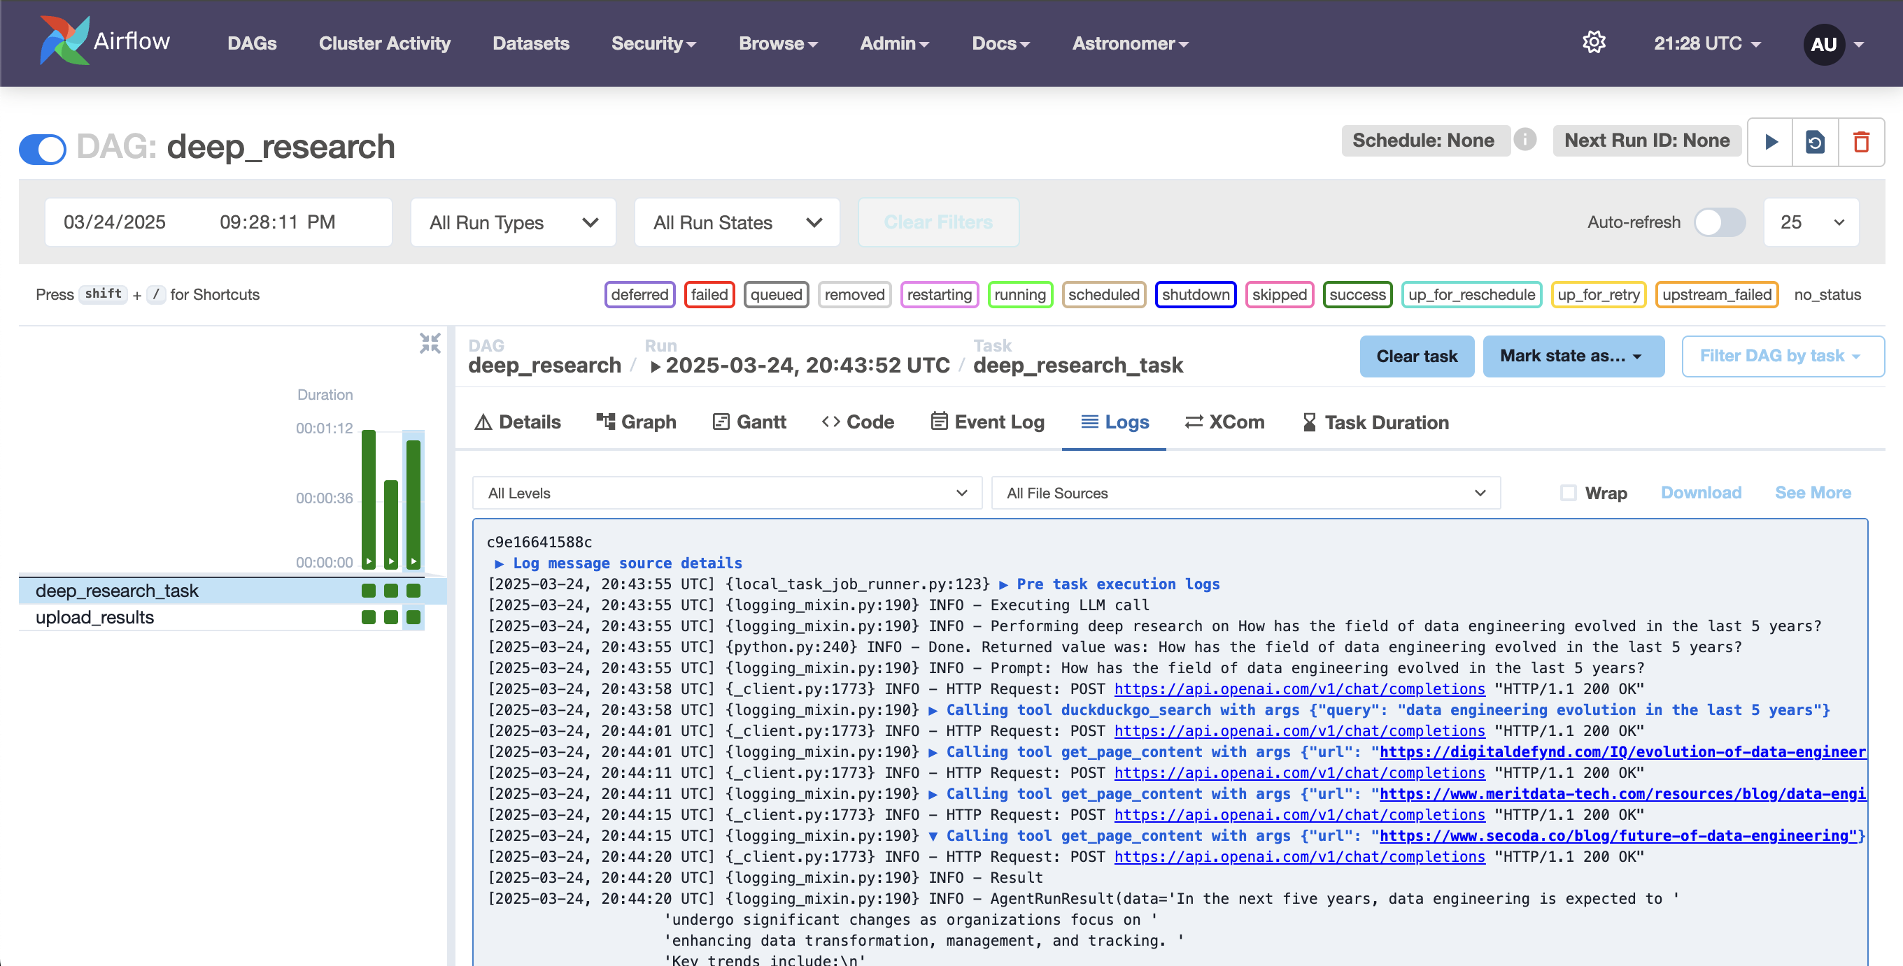Download the task logs
1903x966 pixels.
[x=1702, y=492]
